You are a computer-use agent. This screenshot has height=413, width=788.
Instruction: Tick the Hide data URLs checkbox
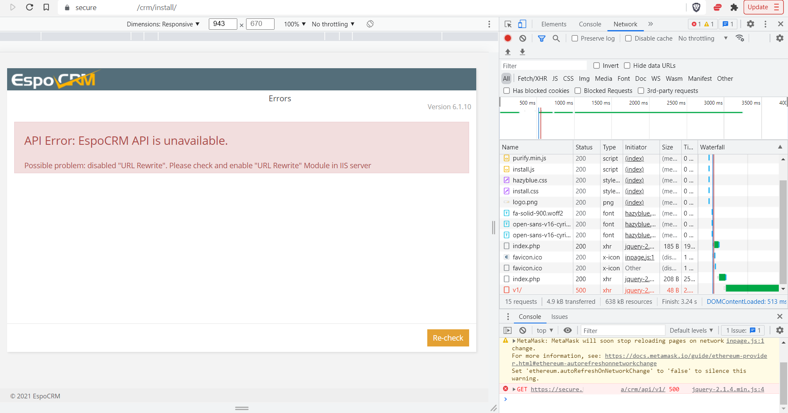[627, 66]
